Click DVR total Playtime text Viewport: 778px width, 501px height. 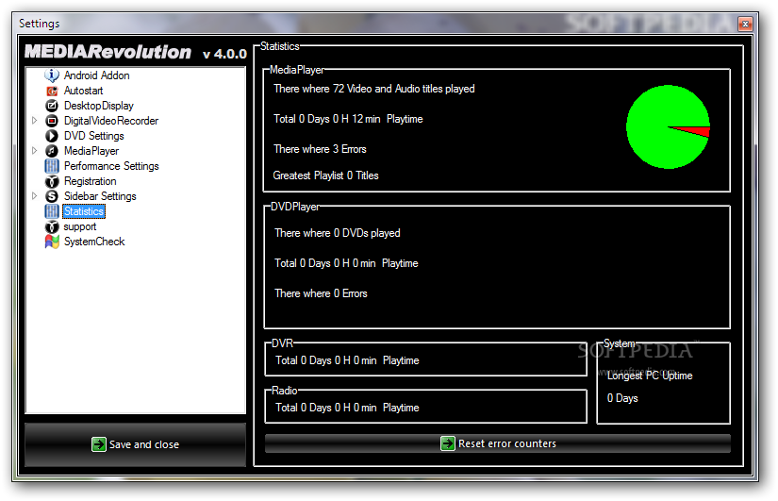347,360
